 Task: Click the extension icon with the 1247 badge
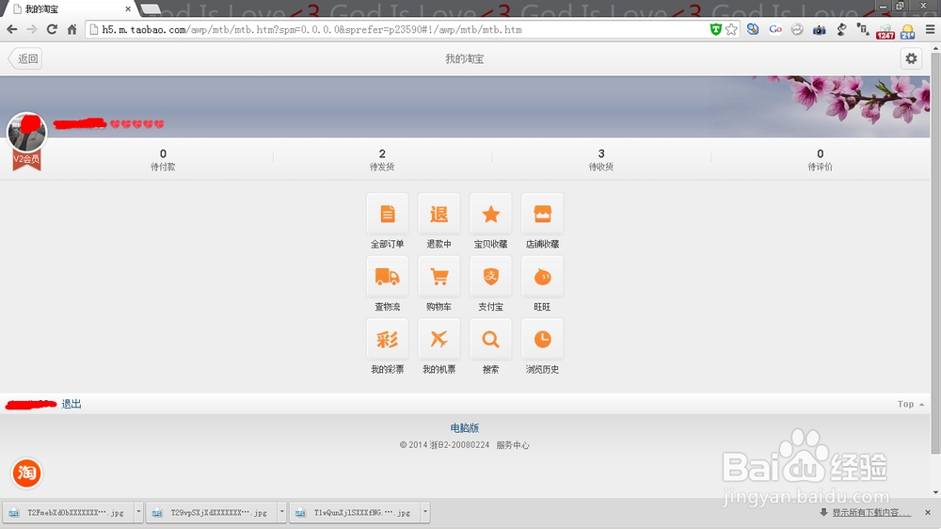[885, 31]
